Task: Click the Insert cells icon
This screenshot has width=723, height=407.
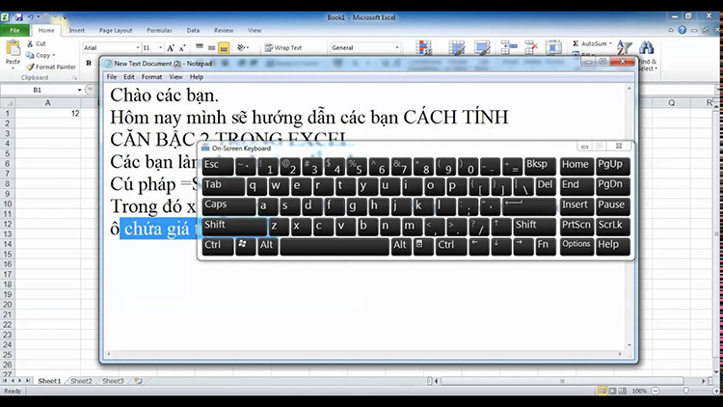Action: pyautogui.click(x=509, y=47)
